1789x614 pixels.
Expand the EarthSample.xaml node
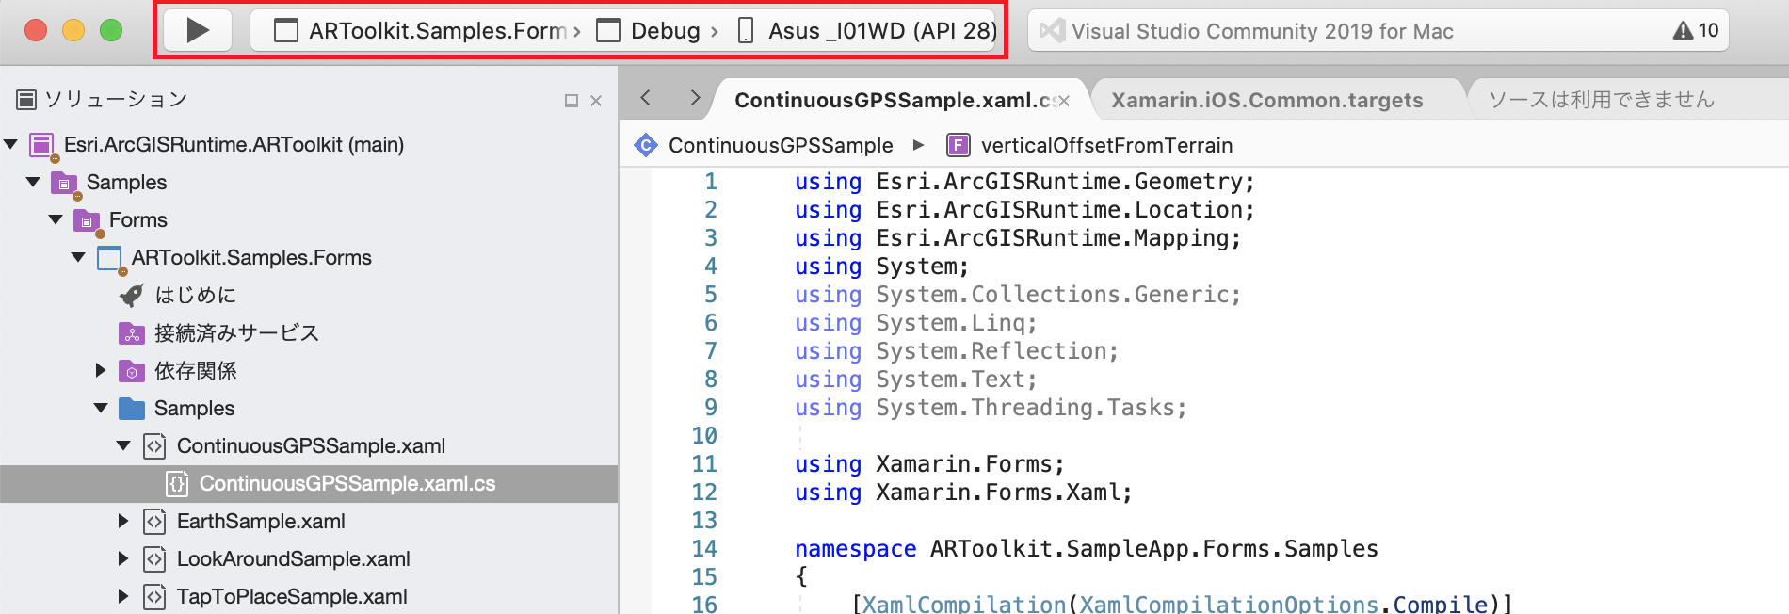click(x=123, y=521)
